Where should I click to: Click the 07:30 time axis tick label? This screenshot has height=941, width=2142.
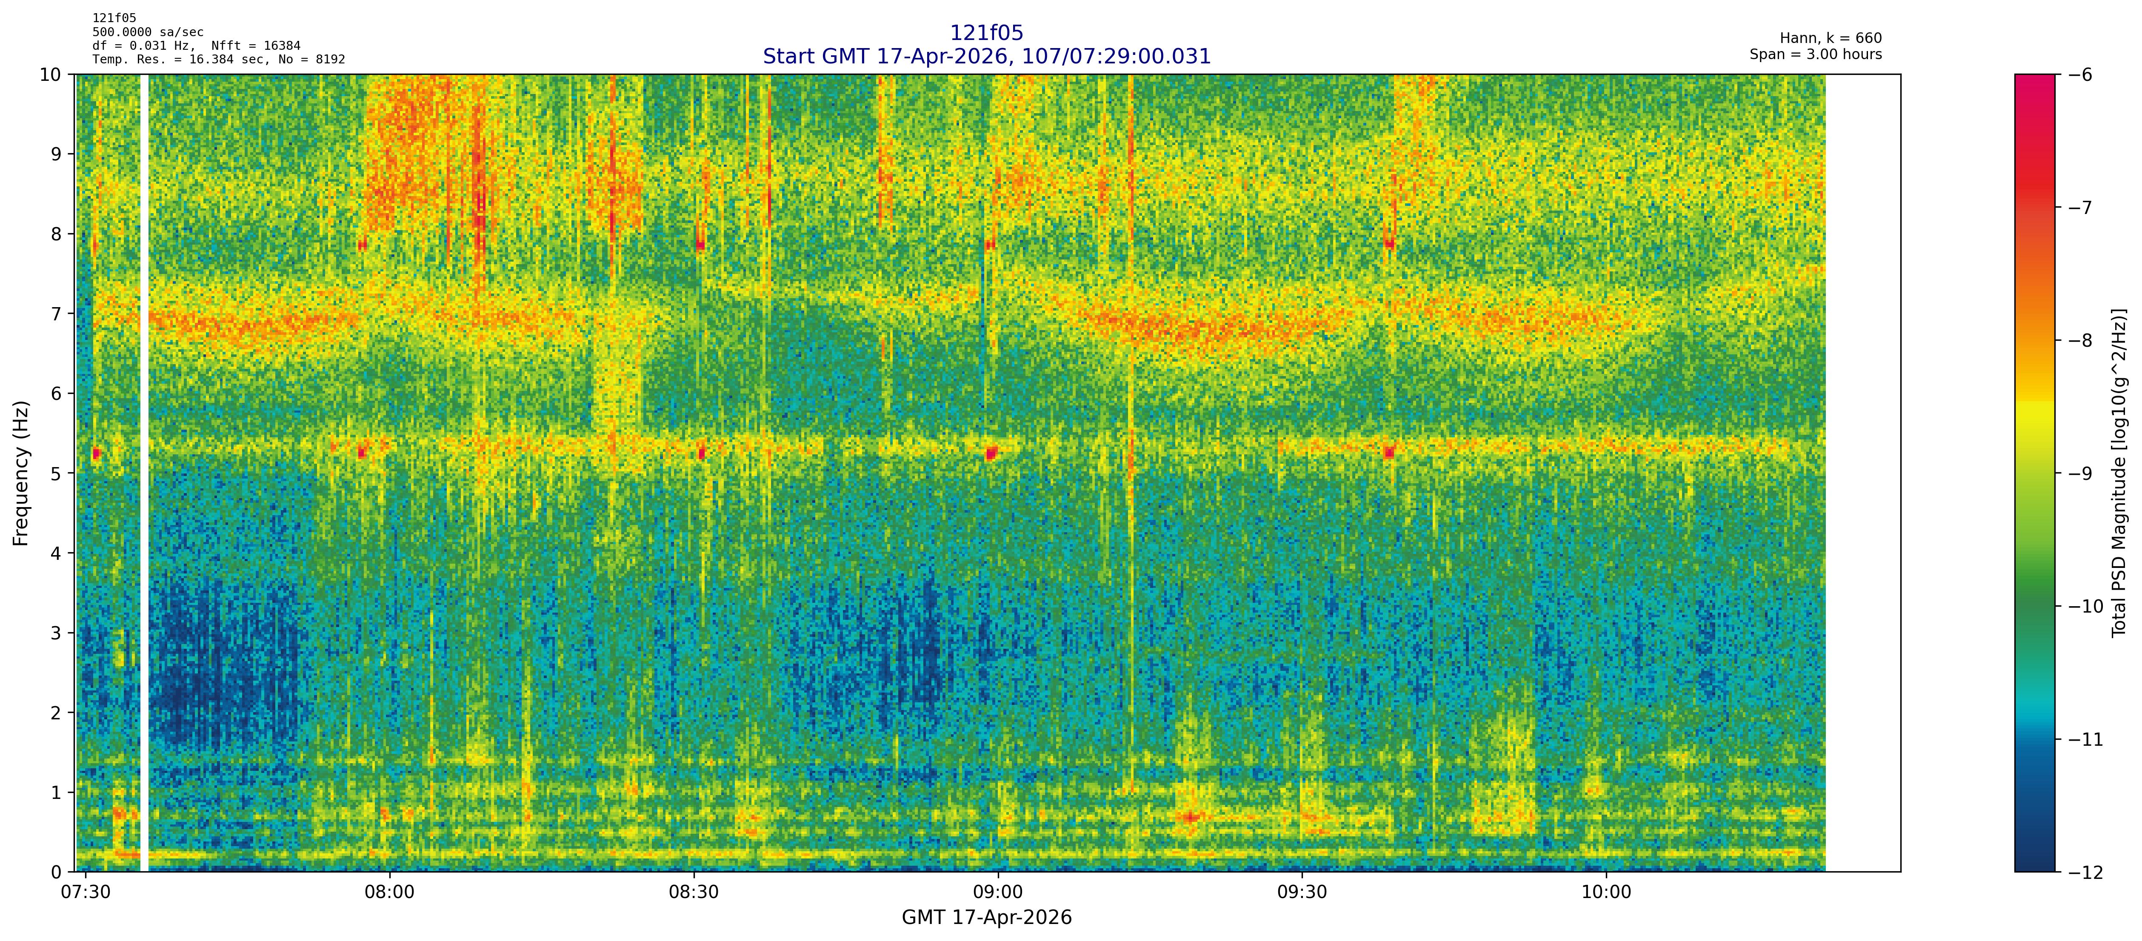pyautogui.click(x=86, y=892)
